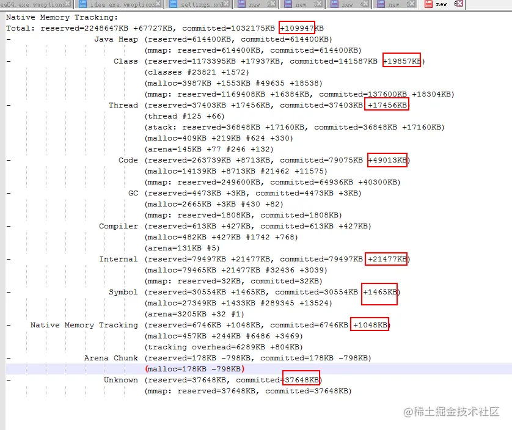Click '(malloc=27349KB +1433KB #289345 +13524)' line
The image size is (512, 430).
[x=238, y=303]
